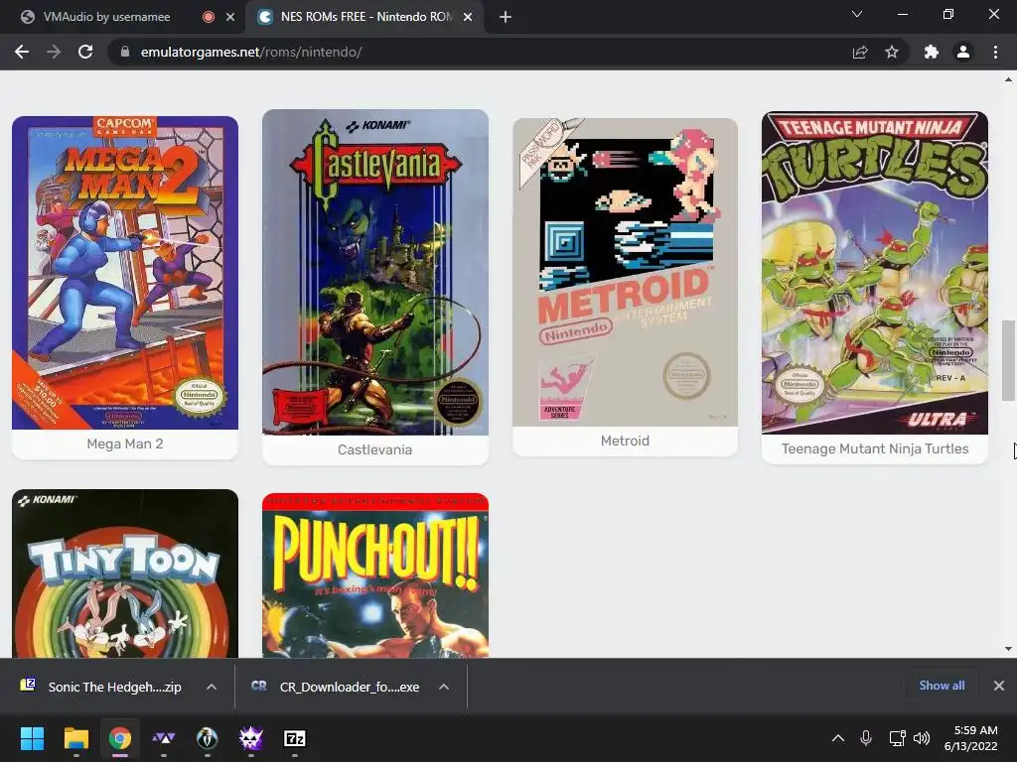The height and width of the screenshot is (762, 1017).
Task: Open a new browser tab
Action: 506,17
